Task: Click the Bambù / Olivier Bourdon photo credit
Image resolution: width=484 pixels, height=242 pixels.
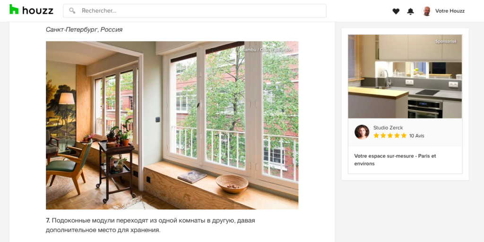Action: click(x=267, y=49)
